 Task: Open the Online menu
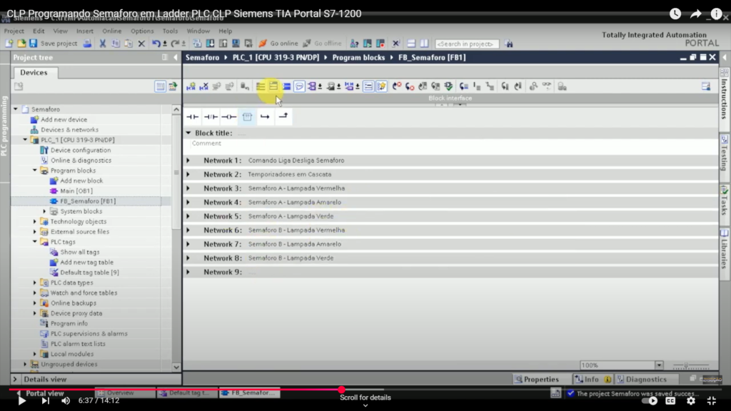[112, 31]
